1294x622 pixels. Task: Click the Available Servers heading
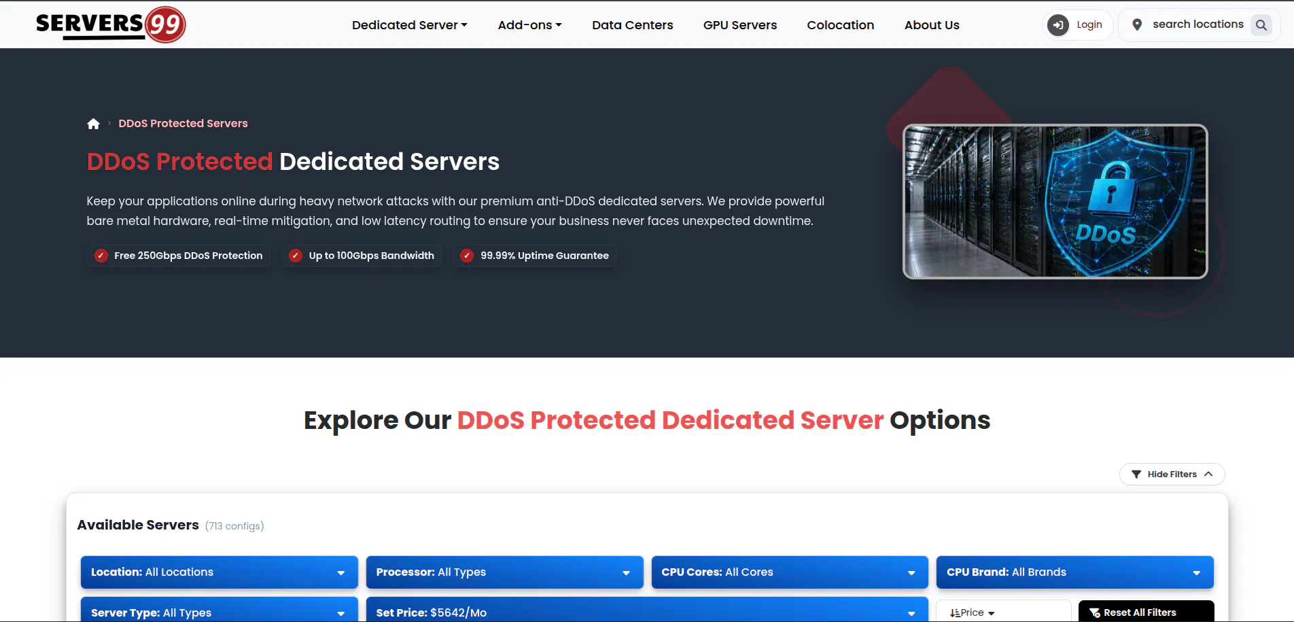(138, 525)
